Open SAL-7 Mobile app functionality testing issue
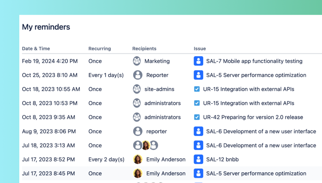This screenshot has width=322, height=183. (254, 61)
